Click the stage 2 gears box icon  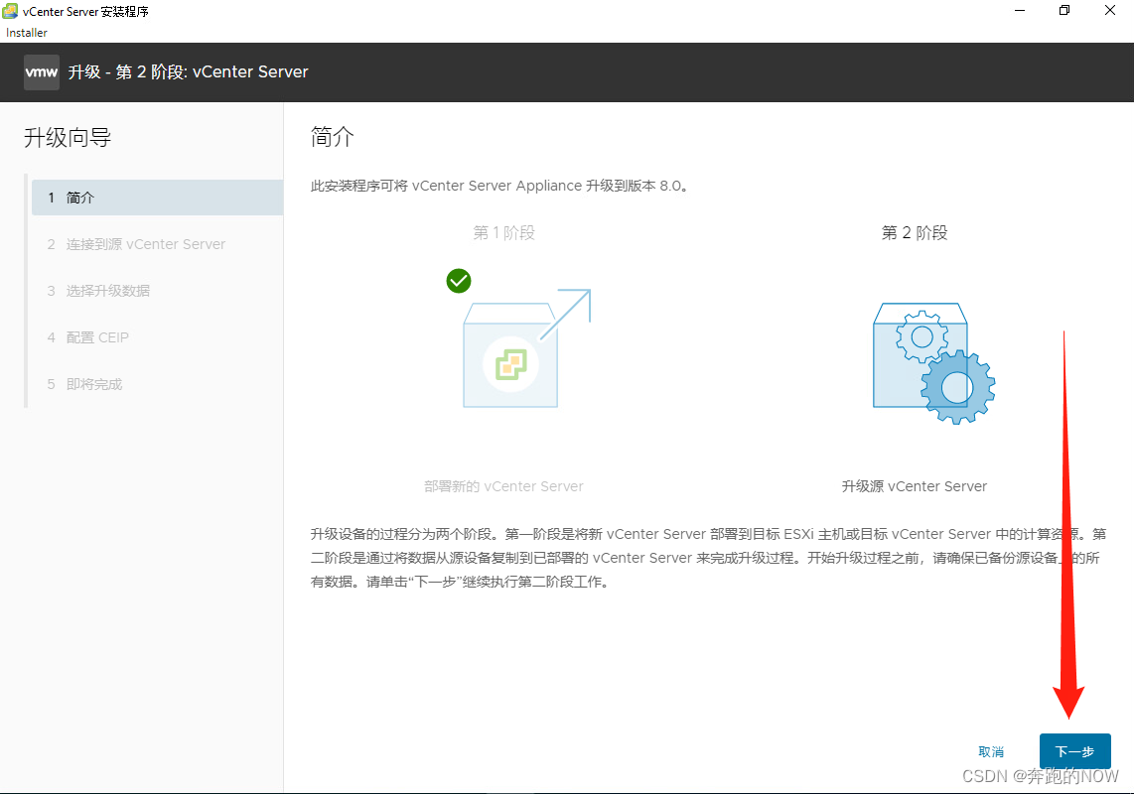click(933, 363)
